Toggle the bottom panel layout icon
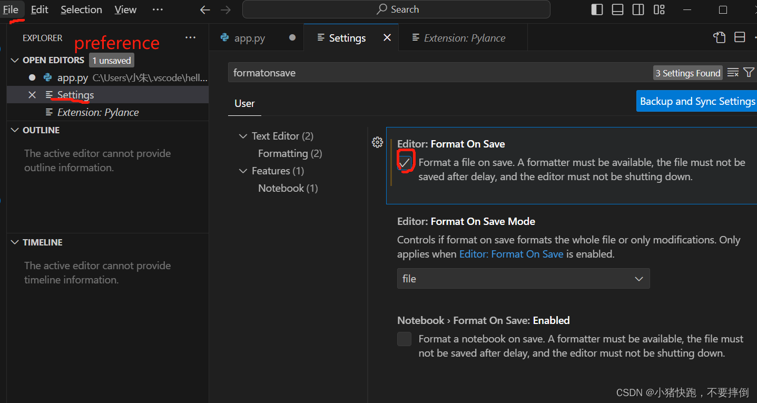 pyautogui.click(x=617, y=10)
